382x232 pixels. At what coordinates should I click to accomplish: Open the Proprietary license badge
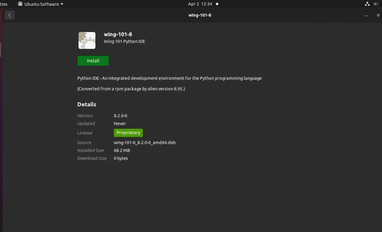point(128,133)
